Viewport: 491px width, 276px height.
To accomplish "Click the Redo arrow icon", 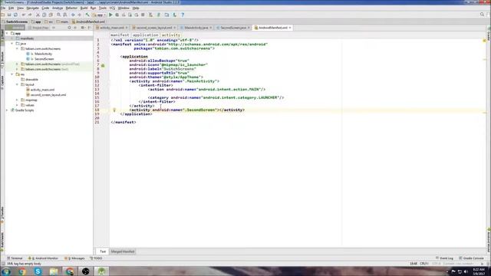I will pos(30,15).
